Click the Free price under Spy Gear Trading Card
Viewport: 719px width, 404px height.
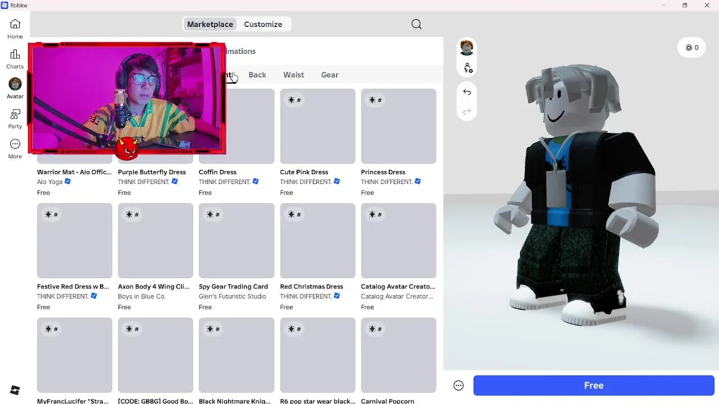point(206,307)
